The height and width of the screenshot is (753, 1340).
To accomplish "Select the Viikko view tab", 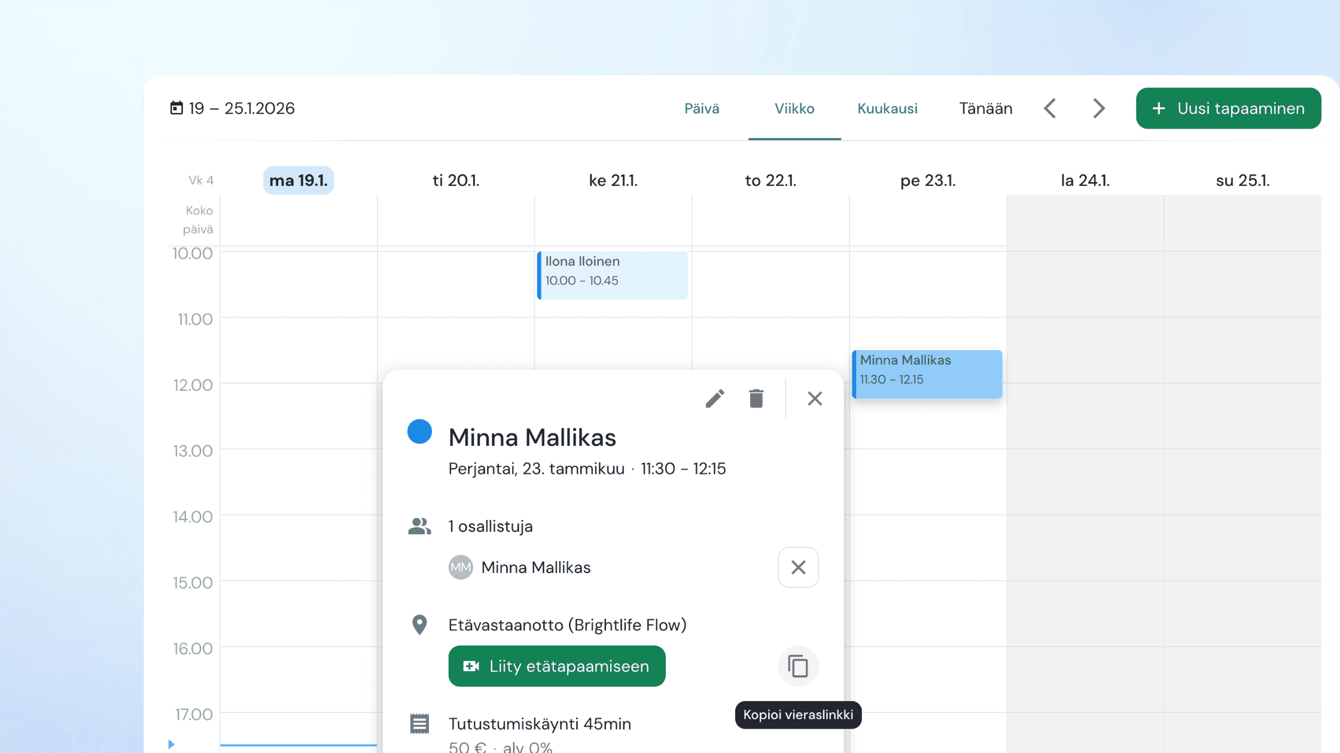I will point(794,109).
